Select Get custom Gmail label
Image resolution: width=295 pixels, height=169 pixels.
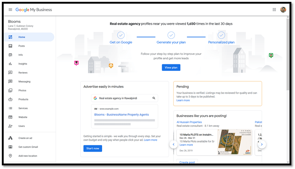28,147
